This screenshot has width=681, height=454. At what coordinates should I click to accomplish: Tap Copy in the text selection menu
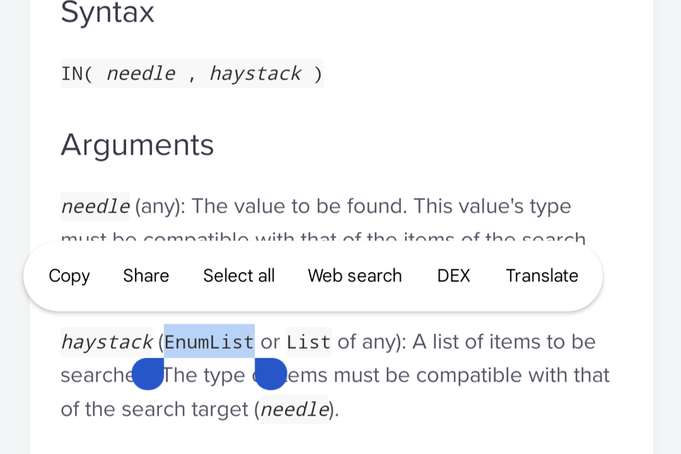pos(69,276)
